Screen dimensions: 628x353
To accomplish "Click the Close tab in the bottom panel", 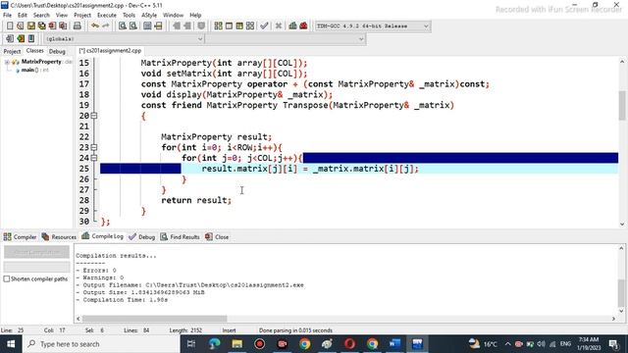I will coord(217,237).
